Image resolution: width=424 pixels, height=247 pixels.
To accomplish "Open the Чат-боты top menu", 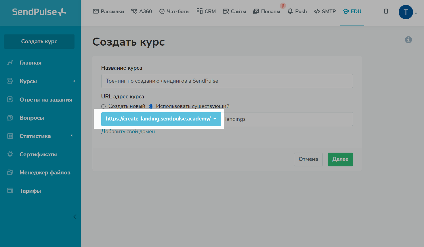I will click(x=174, y=11).
